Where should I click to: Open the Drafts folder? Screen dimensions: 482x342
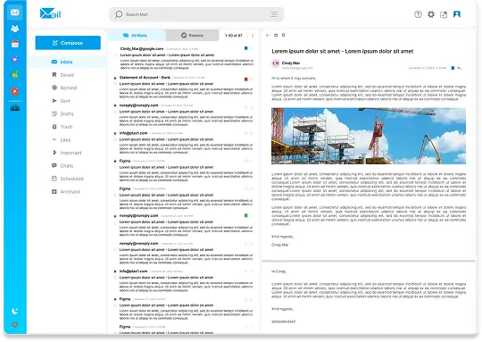(x=62, y=113)
